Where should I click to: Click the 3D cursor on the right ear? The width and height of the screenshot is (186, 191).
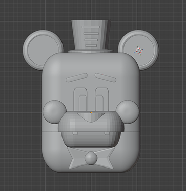pyautogui.click(x=139, y=51)
